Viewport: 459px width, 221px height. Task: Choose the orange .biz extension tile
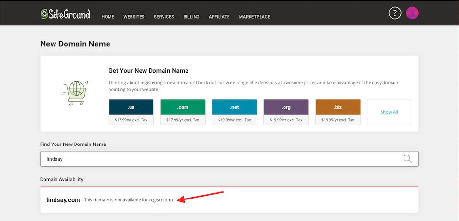(338, 108)
